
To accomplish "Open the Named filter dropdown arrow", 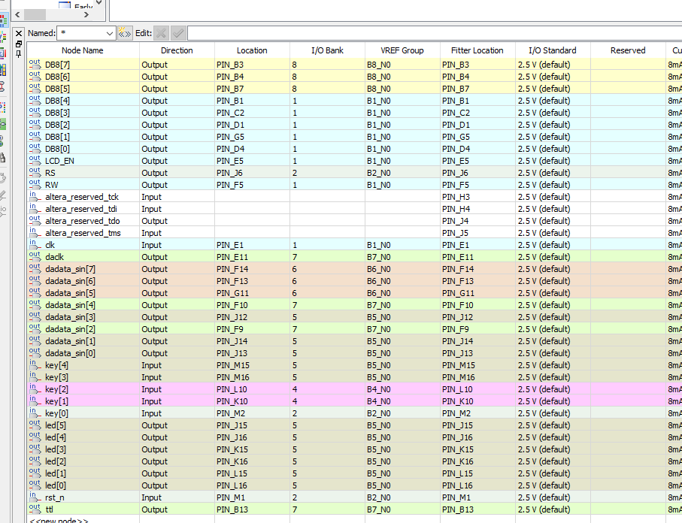I will click(110, 34).
